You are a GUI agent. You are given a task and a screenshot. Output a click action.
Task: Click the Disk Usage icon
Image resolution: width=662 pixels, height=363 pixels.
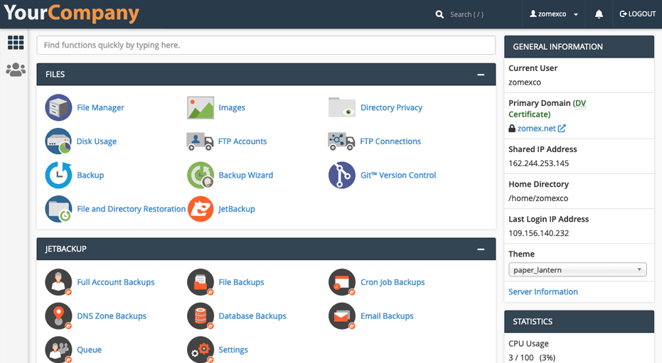(x=58, y=141)
